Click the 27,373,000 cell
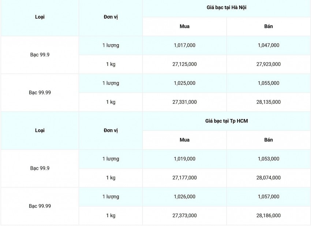The width and height of the screenshot is (311, 226). coord(184,216)
